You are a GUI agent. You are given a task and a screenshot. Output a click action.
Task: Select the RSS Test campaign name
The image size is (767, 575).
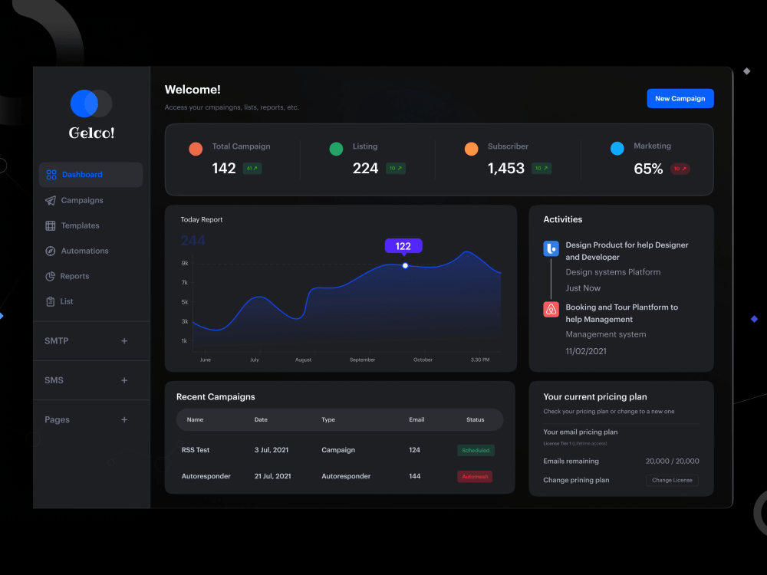coord(195,450)
